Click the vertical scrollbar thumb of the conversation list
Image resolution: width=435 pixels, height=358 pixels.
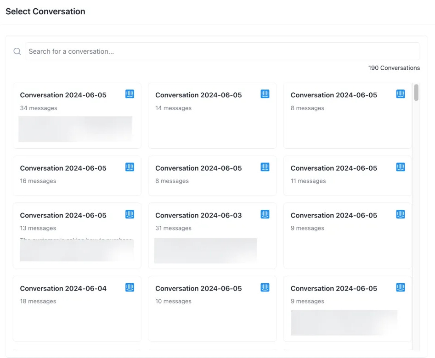click(x=416, y=93)
